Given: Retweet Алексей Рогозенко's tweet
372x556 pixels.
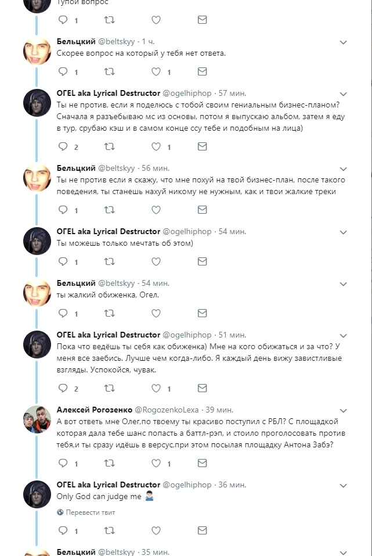Looking at the screenshot, I should point(109,464).
